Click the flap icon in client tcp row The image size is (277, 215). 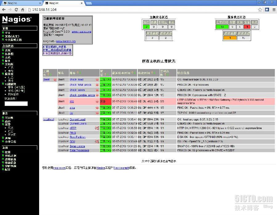point(97,113)
